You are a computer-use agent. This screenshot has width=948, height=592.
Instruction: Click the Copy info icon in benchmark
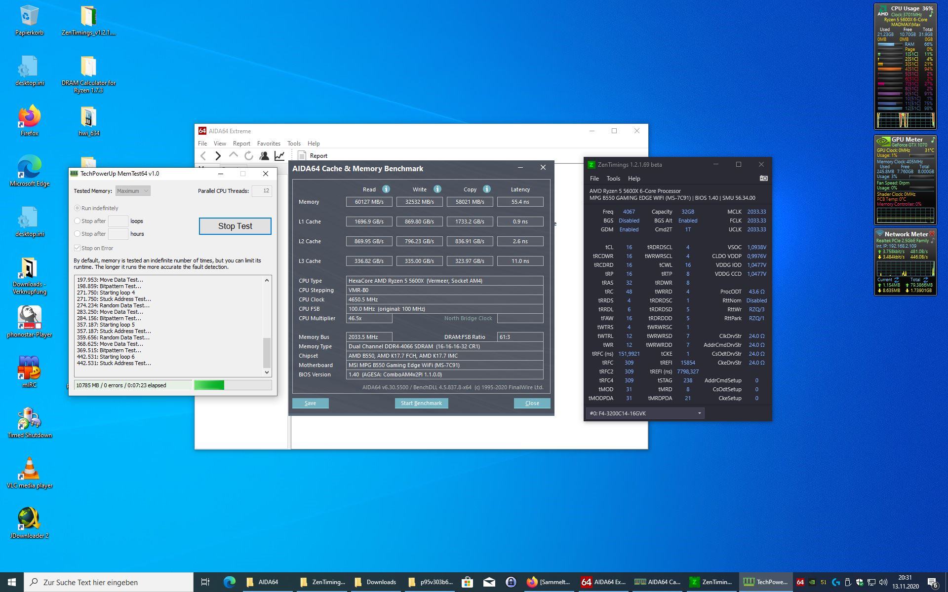486,189
